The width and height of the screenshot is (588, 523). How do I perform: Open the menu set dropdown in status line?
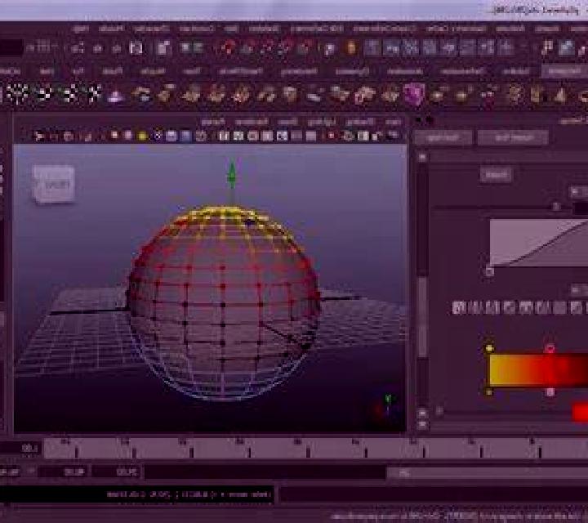point(11,47)
